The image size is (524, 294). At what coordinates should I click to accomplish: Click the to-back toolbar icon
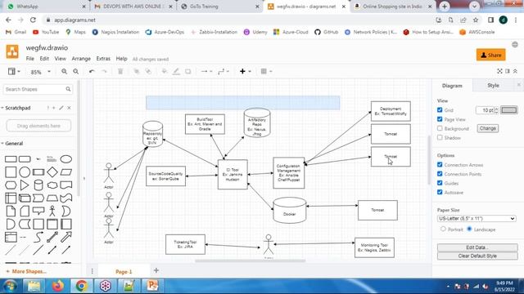coord(148,71)
